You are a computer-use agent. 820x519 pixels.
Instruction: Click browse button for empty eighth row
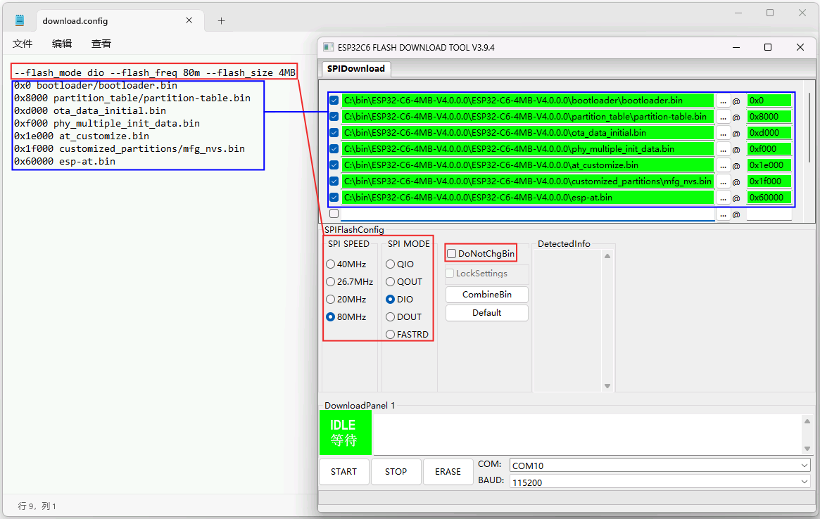(x=723, y=214)
